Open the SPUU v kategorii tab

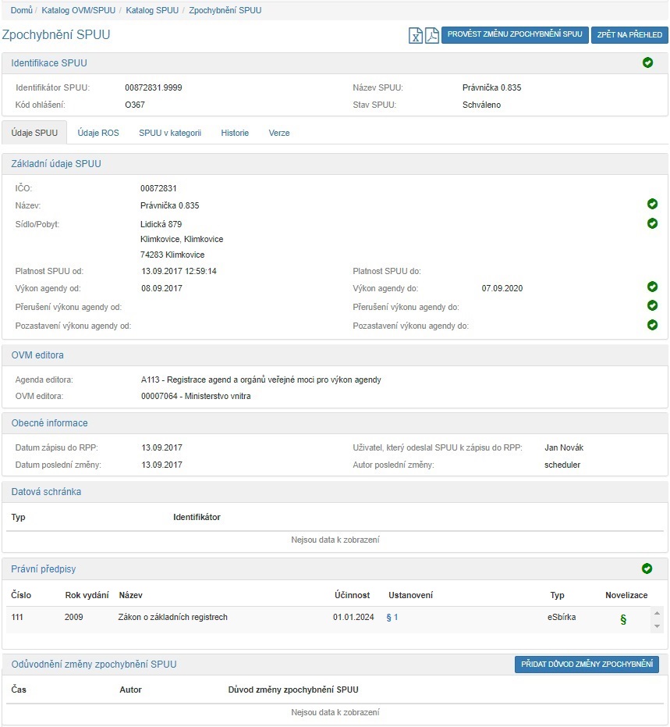170,133
